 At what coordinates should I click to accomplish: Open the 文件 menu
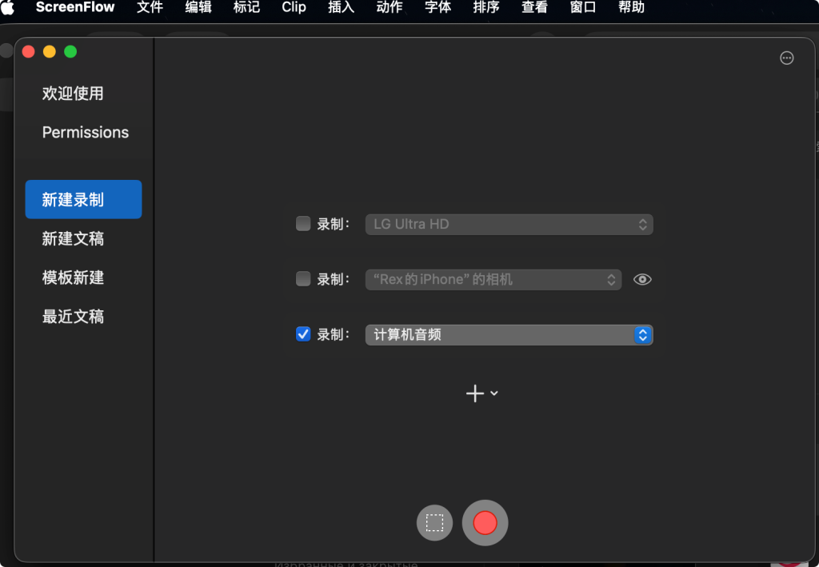[150, 7]
